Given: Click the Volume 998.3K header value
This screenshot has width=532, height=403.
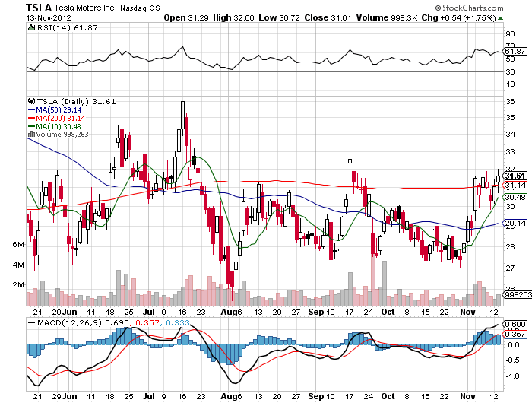Looking at the screenshot, I should [x=387, y=17].
